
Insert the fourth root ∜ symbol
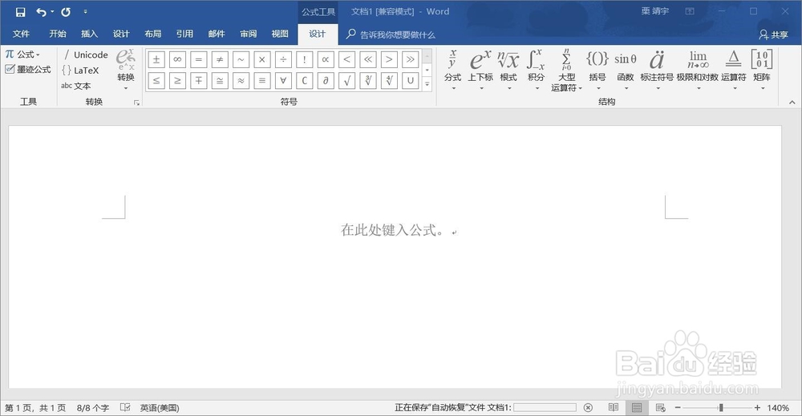tap(389, 81)
